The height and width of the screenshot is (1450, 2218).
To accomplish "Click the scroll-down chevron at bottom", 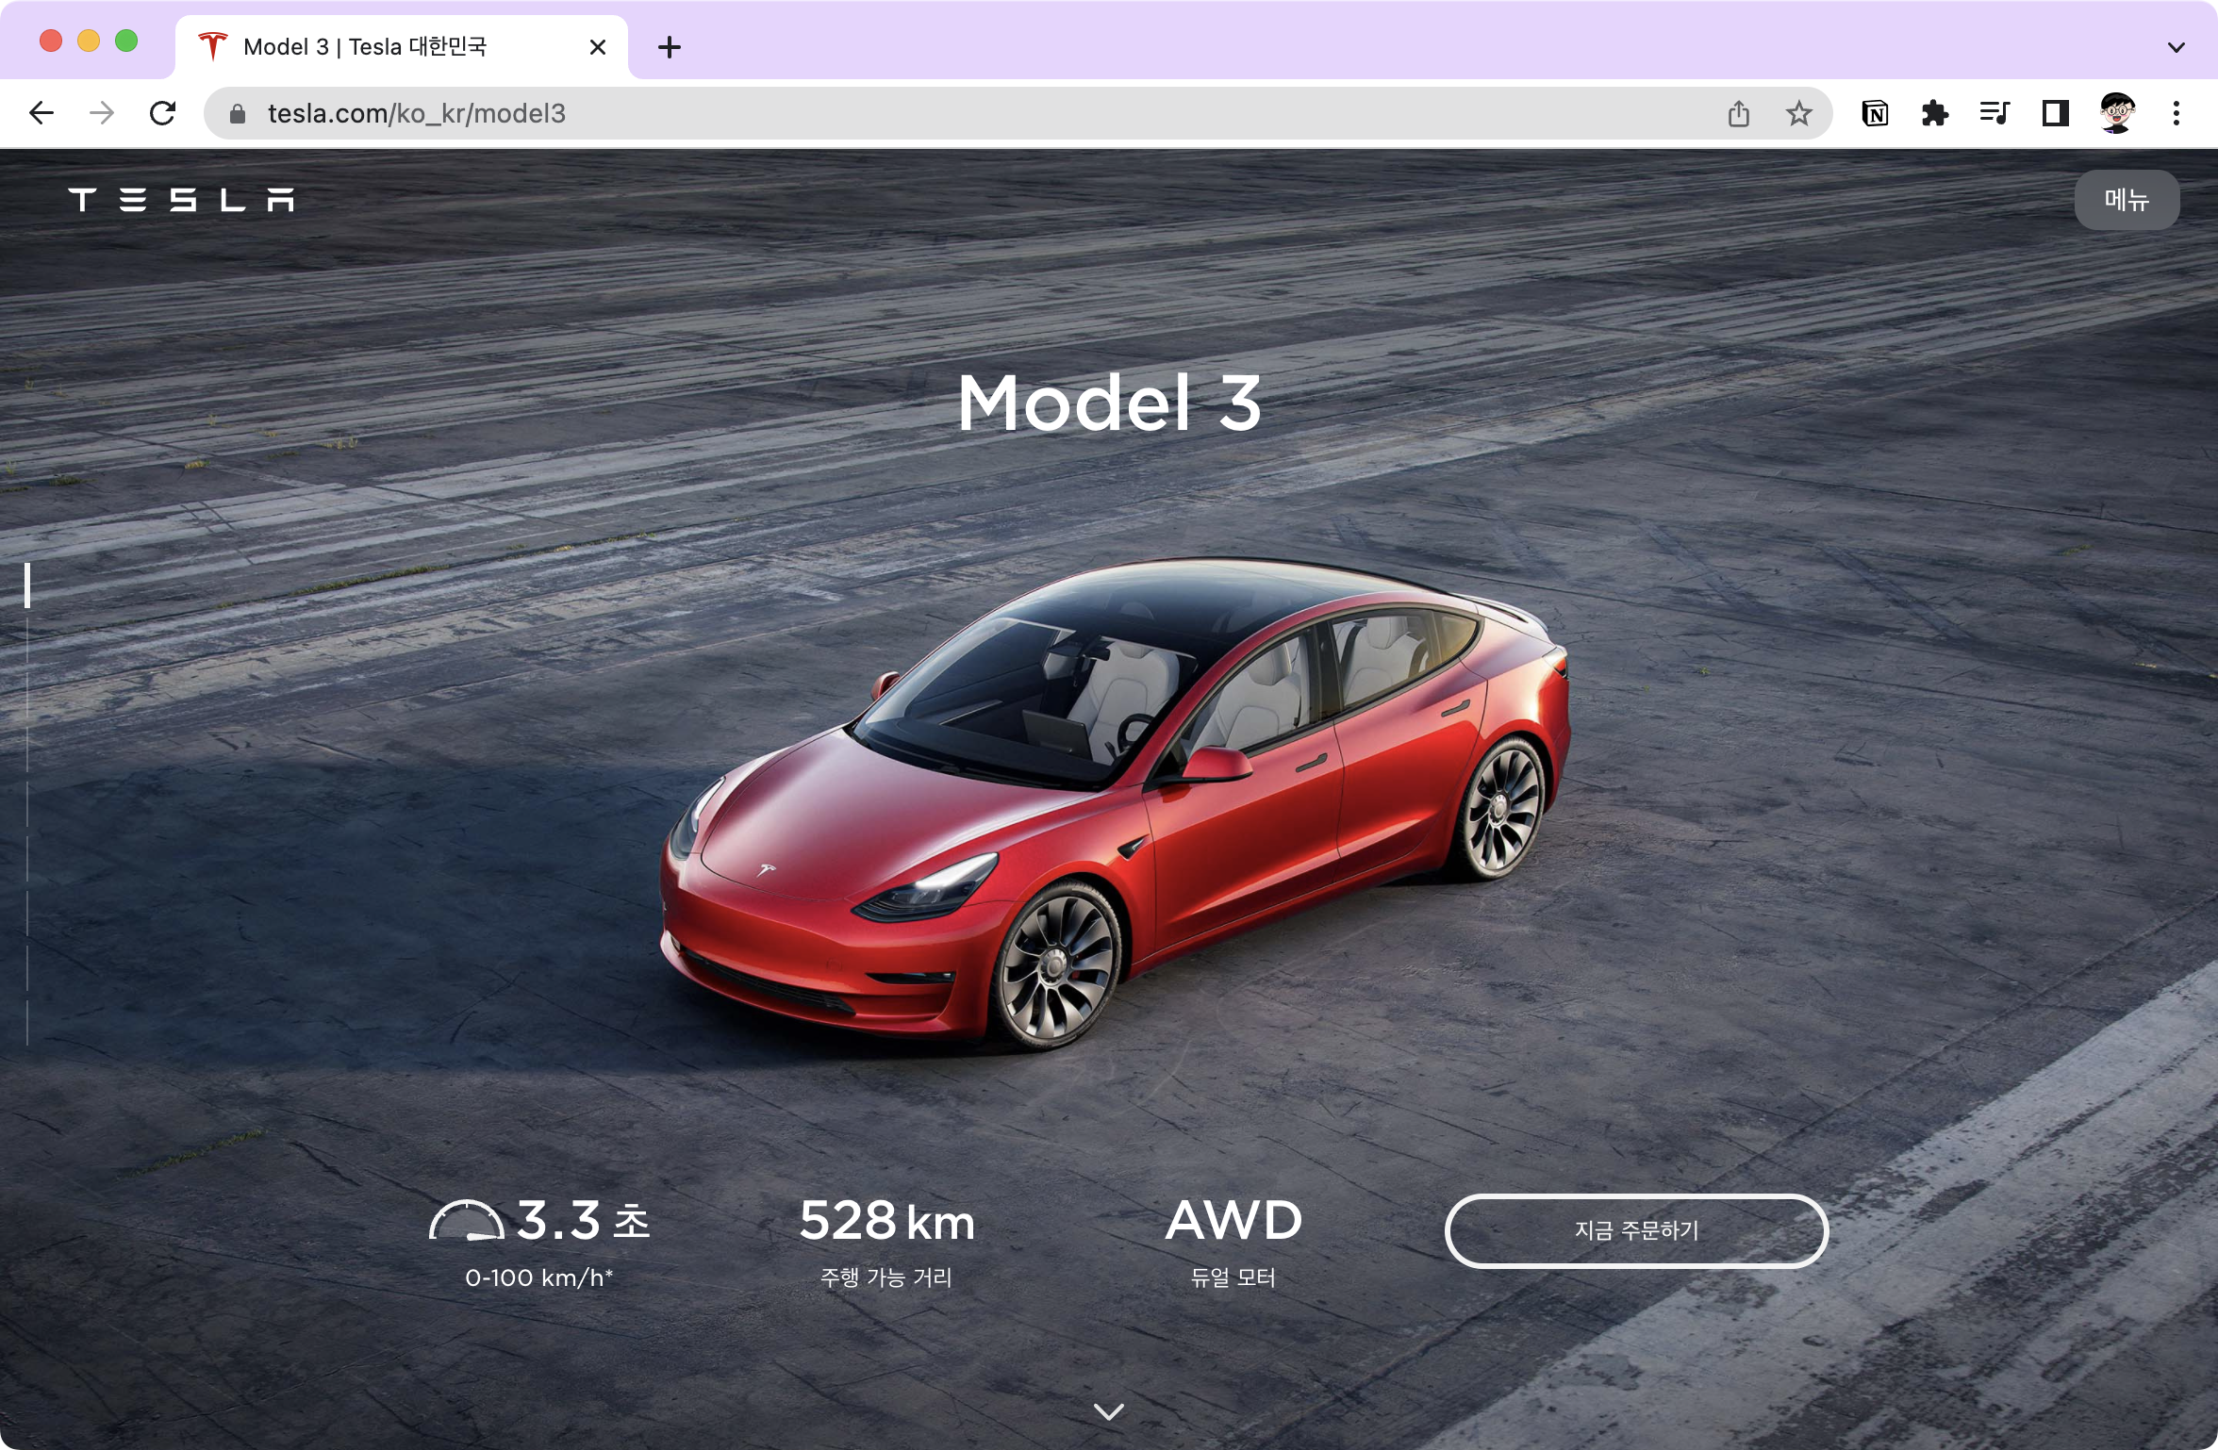I will 1108,1411.
